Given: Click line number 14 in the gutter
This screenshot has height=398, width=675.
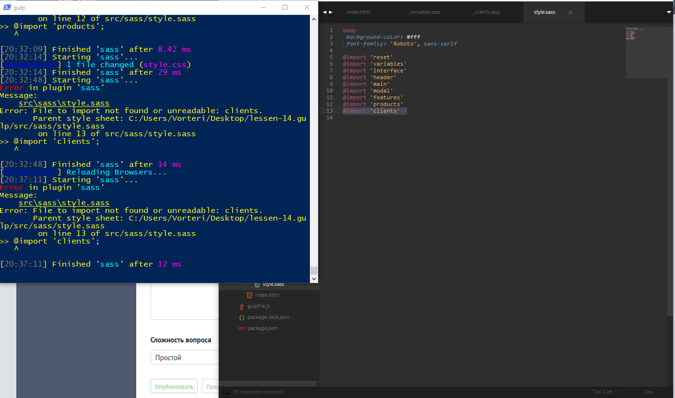Looking at the screenshot, I should pyautogui.click(x=329, y=117).
